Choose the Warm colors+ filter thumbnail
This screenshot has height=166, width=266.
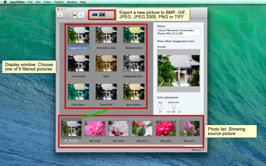click(x=134, y=92)
